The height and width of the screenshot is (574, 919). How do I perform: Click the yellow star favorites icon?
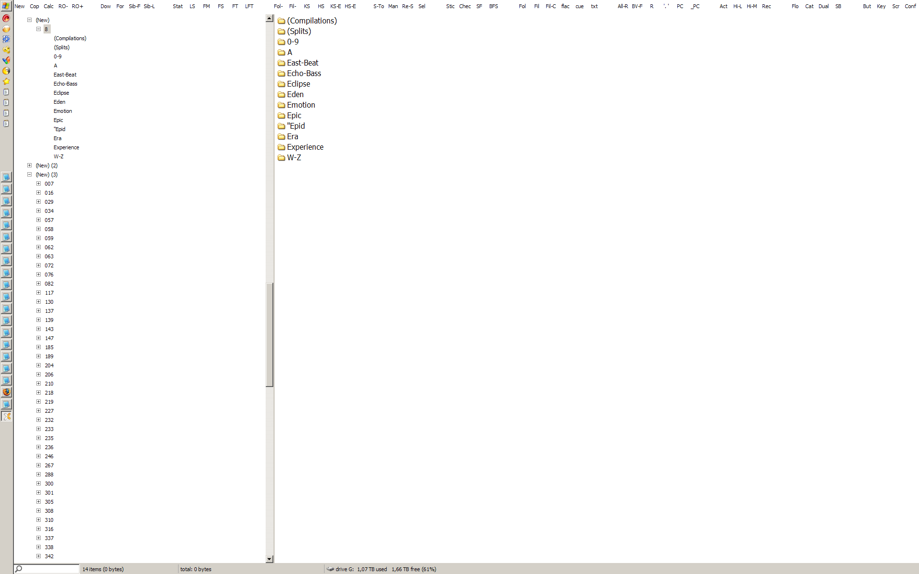[6, 81]
